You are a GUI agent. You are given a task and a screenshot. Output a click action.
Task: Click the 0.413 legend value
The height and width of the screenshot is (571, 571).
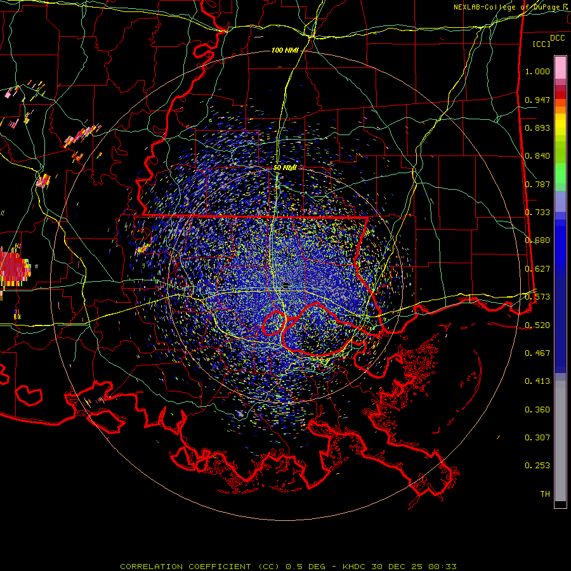pyautogui.click(x=537, y=381)
